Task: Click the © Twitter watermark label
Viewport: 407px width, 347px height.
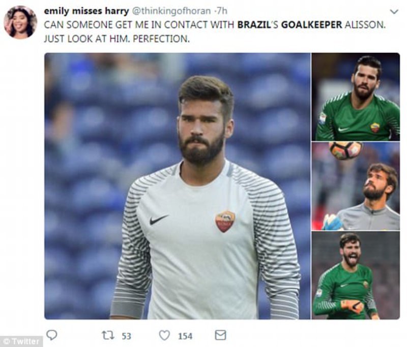Action: pos(21,341)
